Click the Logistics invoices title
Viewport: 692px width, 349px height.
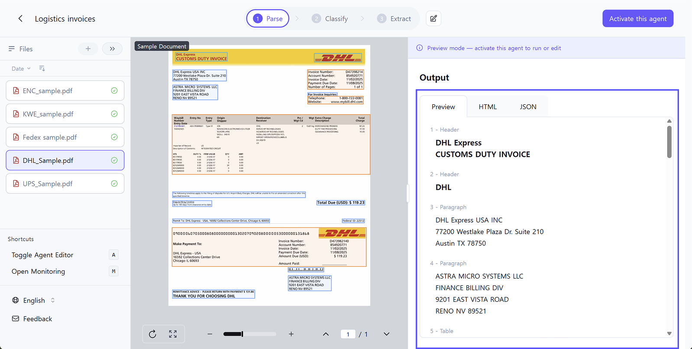click(65, 19)
